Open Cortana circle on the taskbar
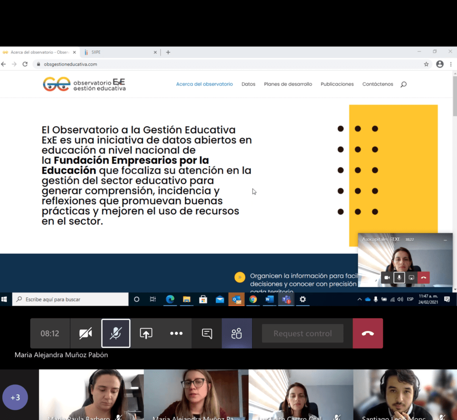 [x=137, y=299]
